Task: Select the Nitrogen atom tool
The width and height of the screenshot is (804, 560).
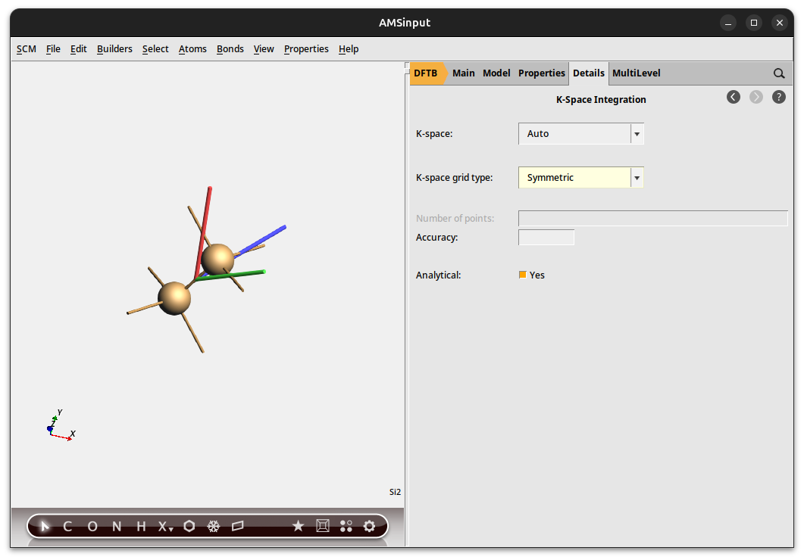Action: pos(116,526)
